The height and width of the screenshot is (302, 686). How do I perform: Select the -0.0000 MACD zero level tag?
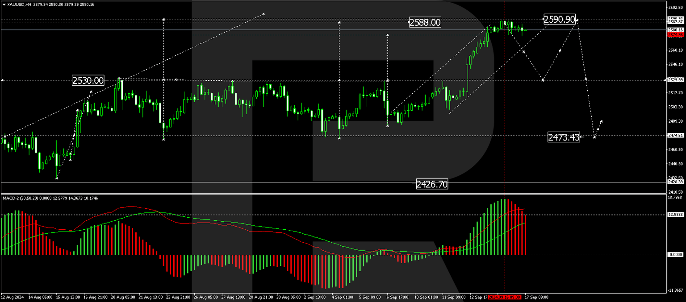[x=674, y=254]
